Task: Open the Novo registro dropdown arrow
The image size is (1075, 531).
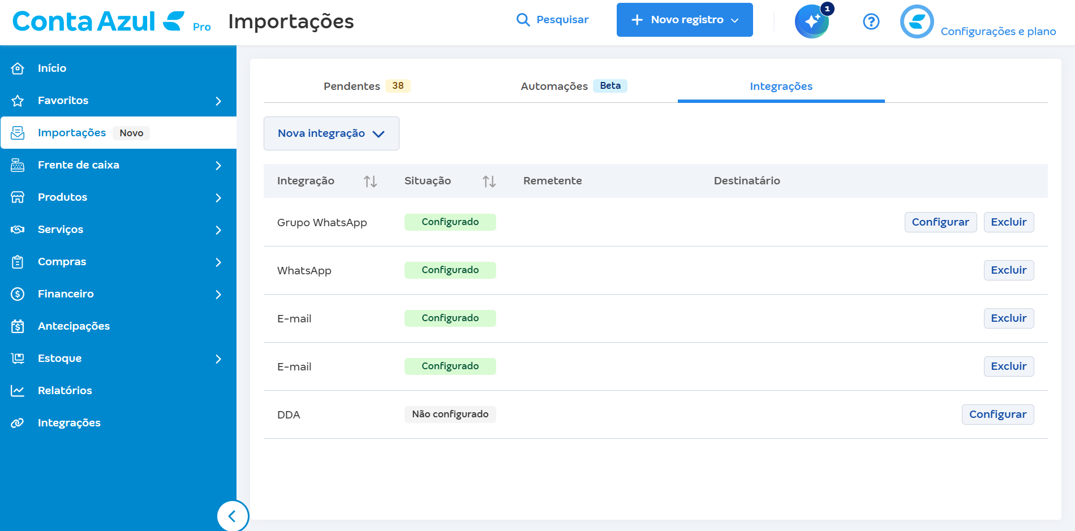Action: tap(735, 20)
